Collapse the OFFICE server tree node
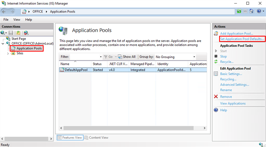Image resolution: width=266 pixels, height=147 pixels. [x=3, y=44]
